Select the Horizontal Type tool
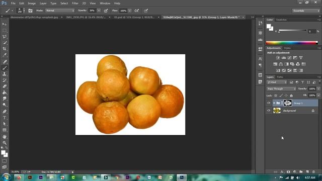 point(5,118)
